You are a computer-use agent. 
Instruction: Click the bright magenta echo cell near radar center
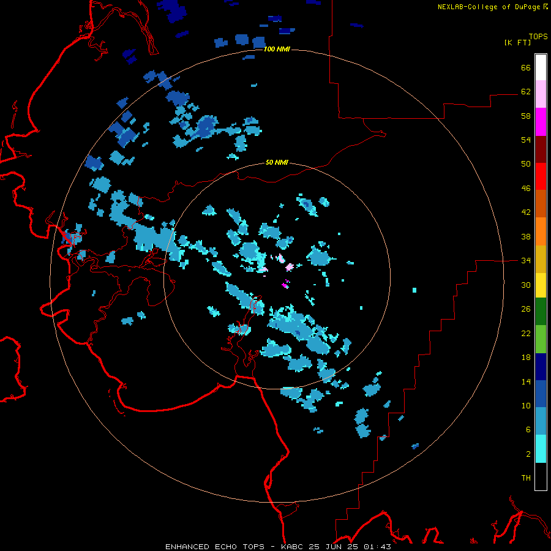coord(286,284)
